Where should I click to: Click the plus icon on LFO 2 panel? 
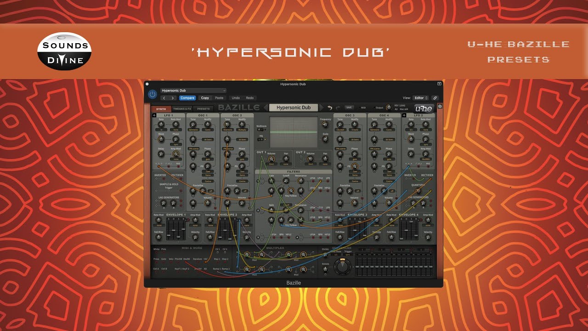[404, 115]
